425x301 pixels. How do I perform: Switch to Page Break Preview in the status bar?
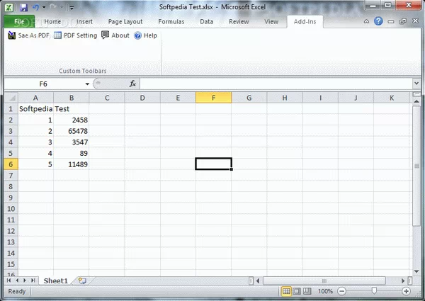pyautogui.click(x=307, y=291)
